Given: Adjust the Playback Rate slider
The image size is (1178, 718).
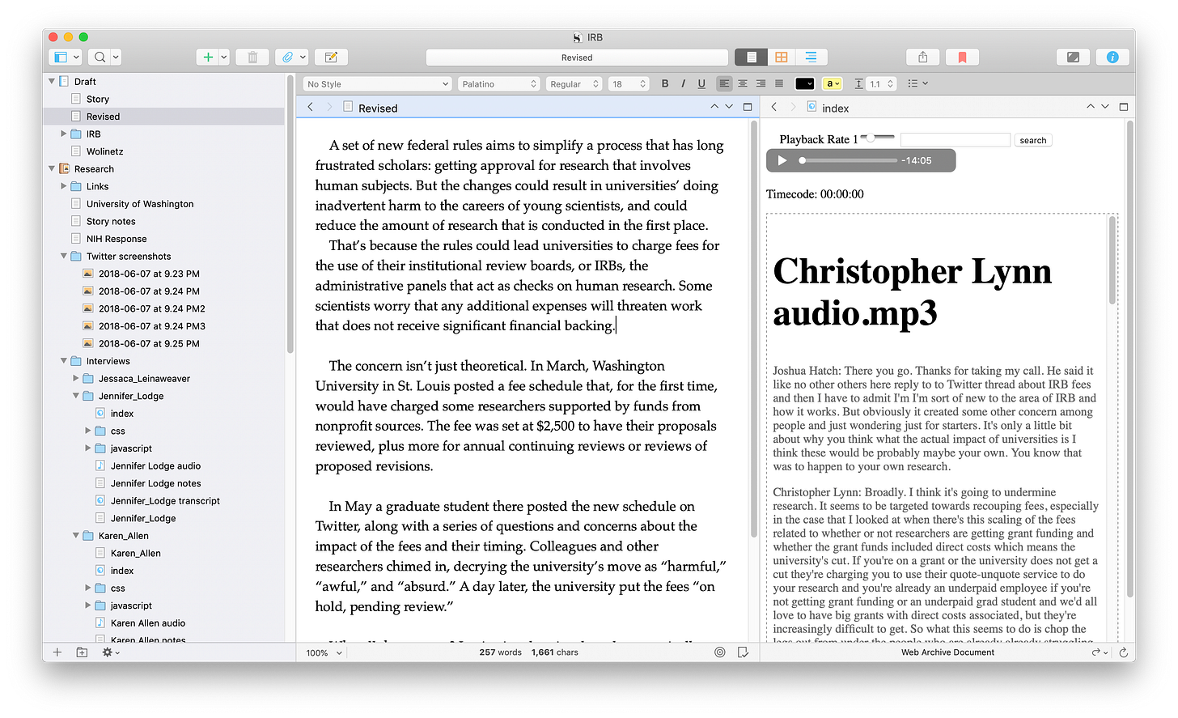Looking at the screenshot, I should pyautogui.click(x=878, y=138).
